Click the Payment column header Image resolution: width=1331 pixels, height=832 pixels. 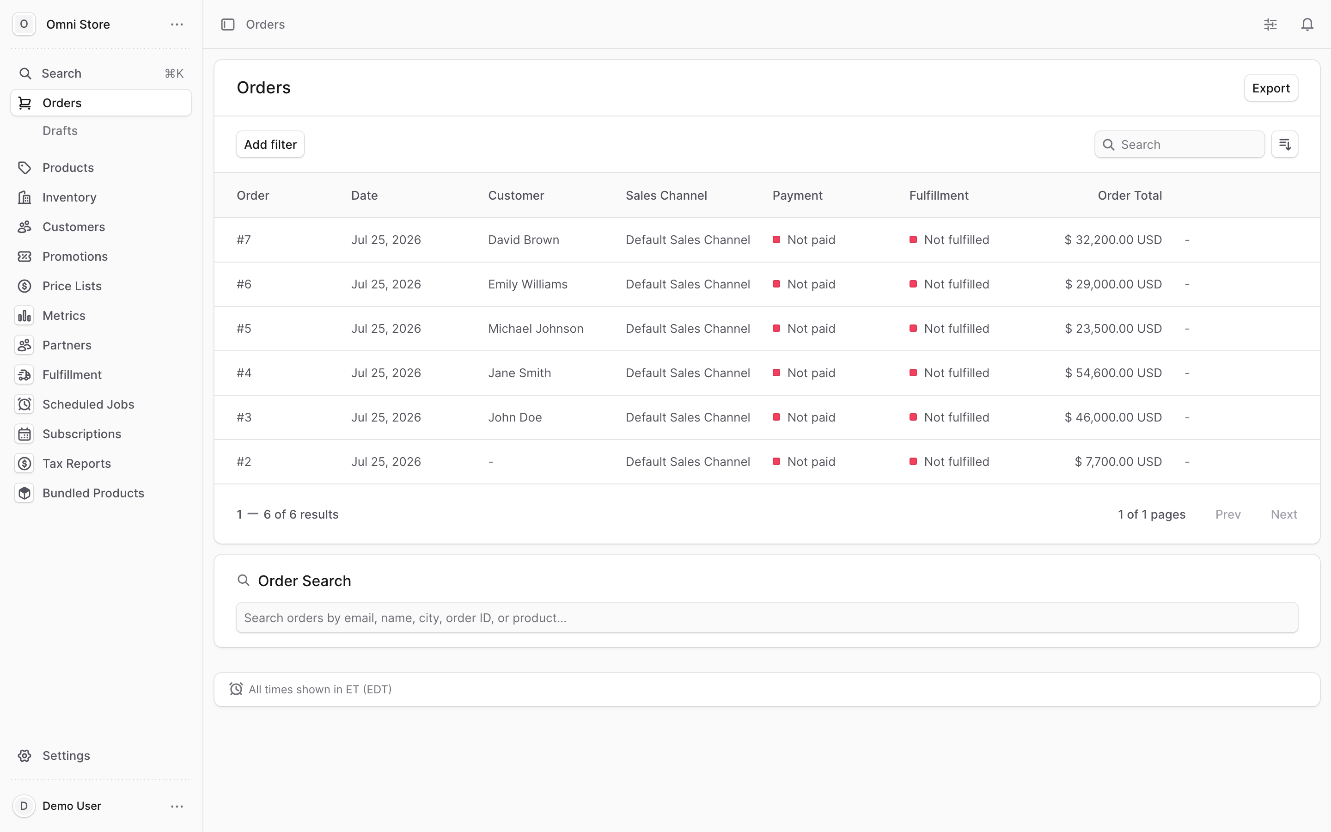(797, 196)
